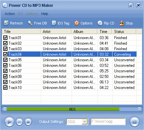
Task: Select the Track02 title
Action: tap(15, 43)
